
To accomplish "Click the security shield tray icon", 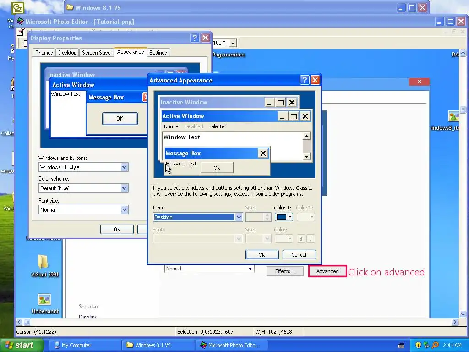I will click(x=418, y=345).
